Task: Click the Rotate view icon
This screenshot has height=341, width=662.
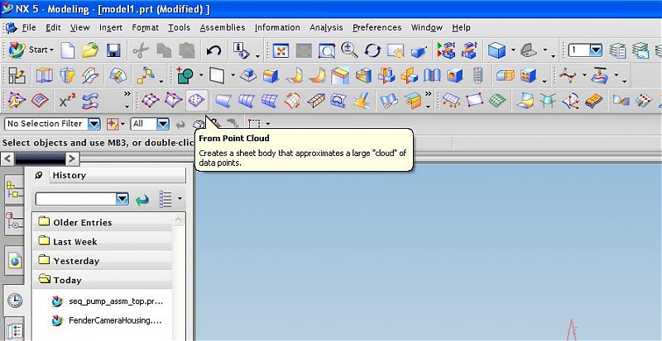Action: pos(372,51)
